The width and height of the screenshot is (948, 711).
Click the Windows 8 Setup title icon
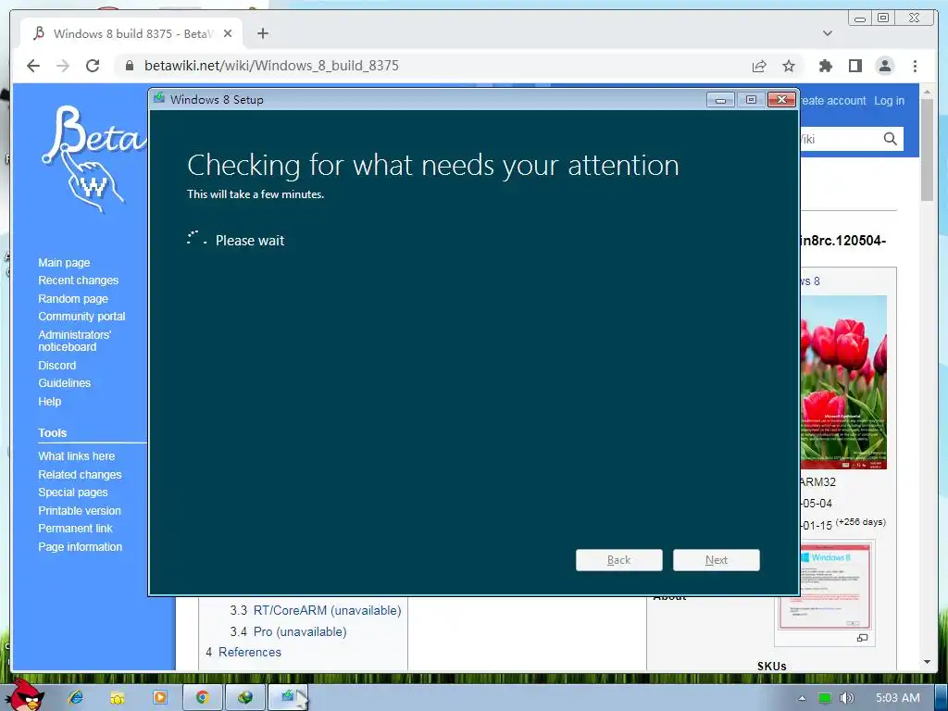[x=159, y=98]
